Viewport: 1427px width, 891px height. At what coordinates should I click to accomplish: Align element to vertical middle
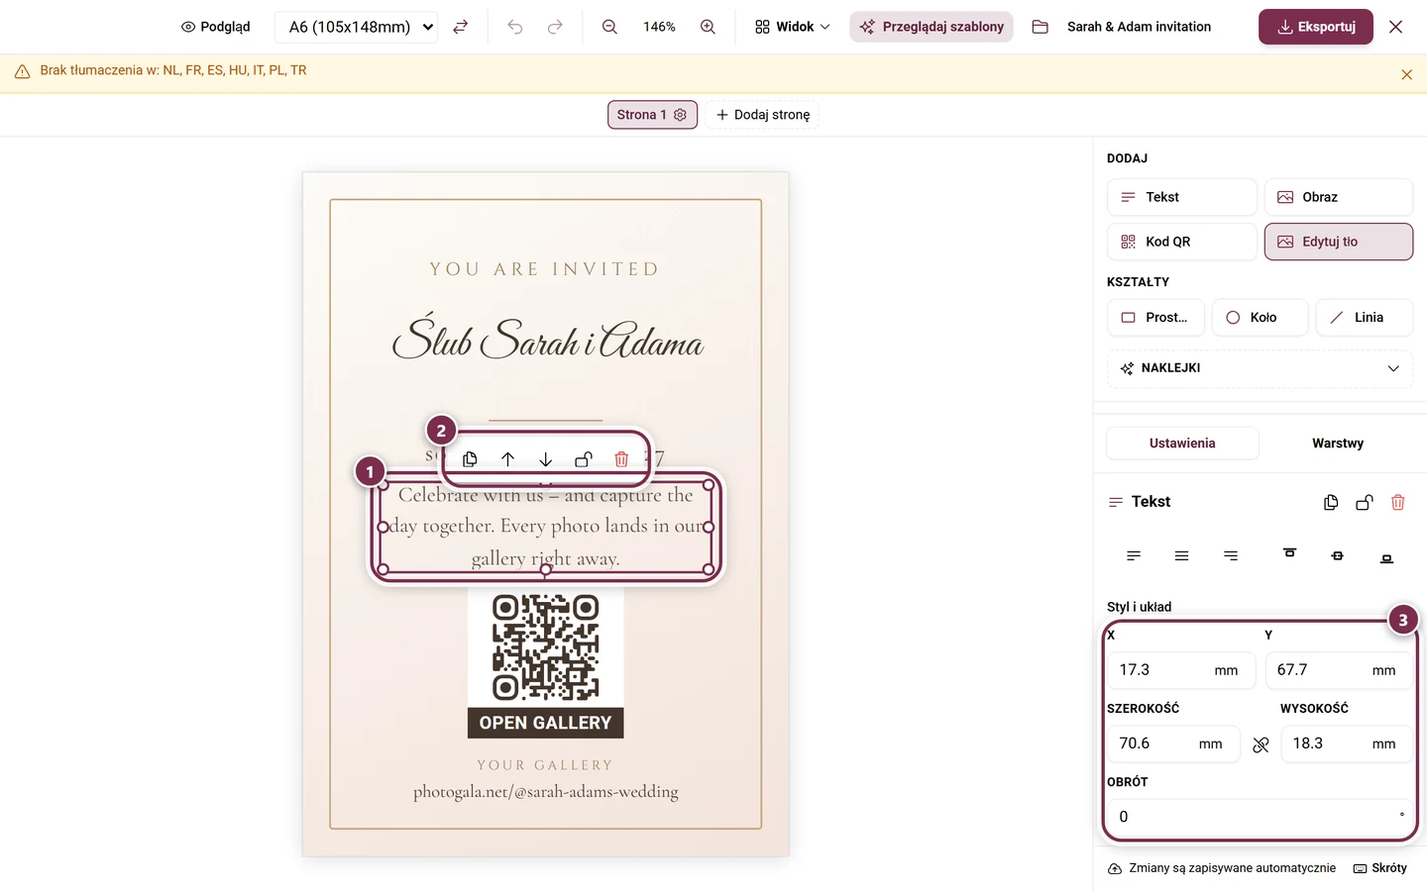pyautogui.click(x=1338, y=556)
